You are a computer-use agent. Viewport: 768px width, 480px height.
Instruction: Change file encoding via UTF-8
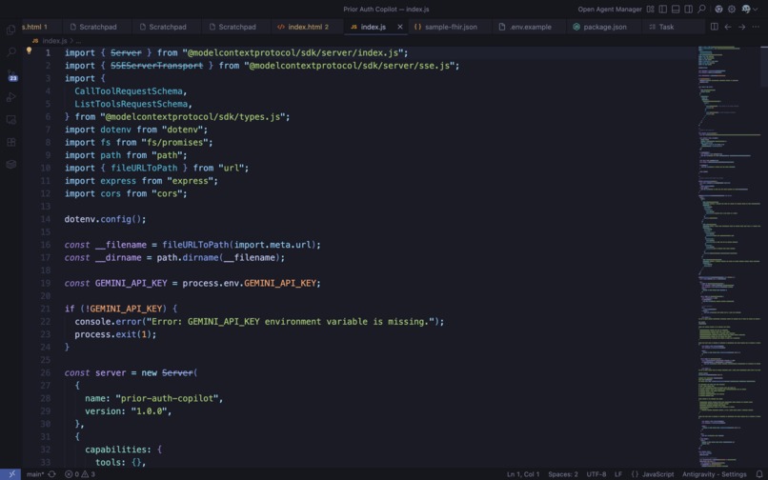596,474
